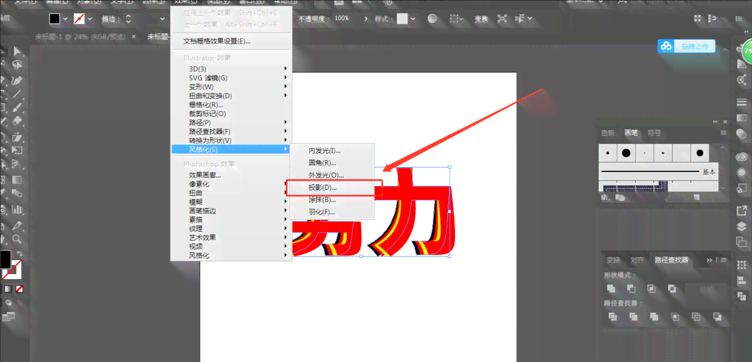Adjust the stroke weight stepper arrows

[x=128, y=19]
